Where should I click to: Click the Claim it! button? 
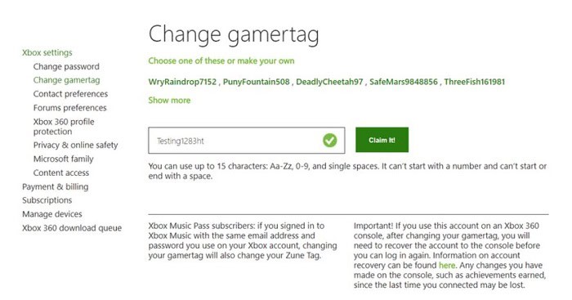382,140
